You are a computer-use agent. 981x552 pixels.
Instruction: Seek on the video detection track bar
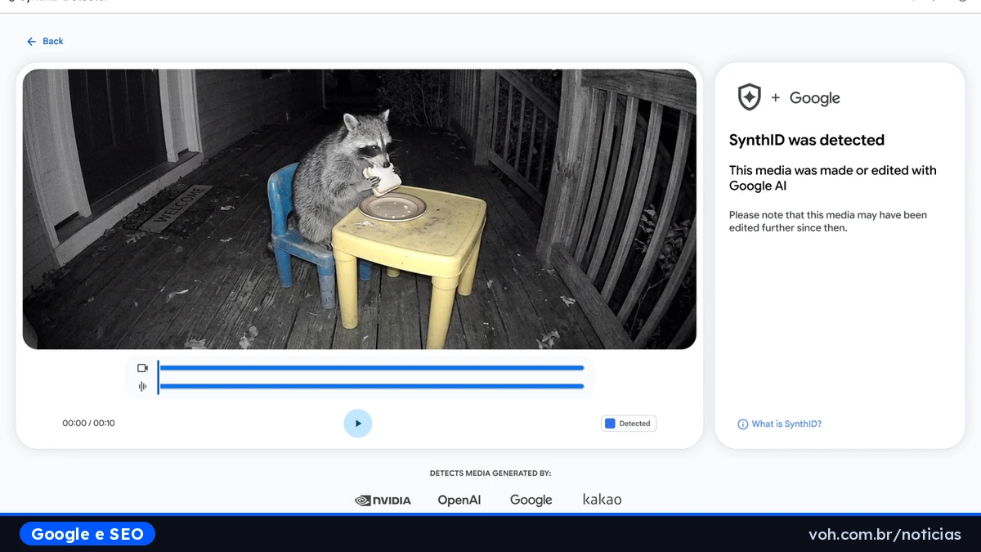tap(371, 368)
